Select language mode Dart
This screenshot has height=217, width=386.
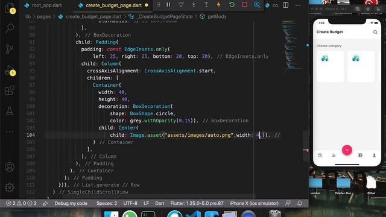pyautogui.click(x=159, y=204)
